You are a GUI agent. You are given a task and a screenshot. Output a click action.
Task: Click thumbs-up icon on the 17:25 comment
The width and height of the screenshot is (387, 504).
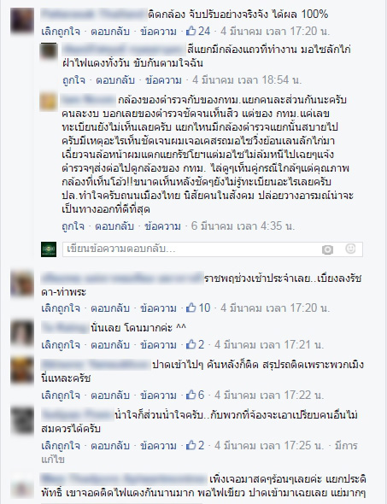coord(191,445)
